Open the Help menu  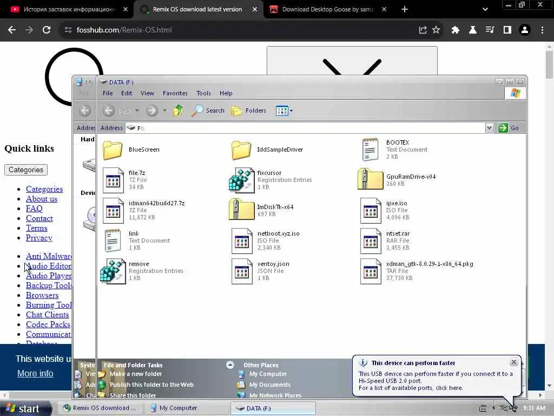tap(226, 93)
